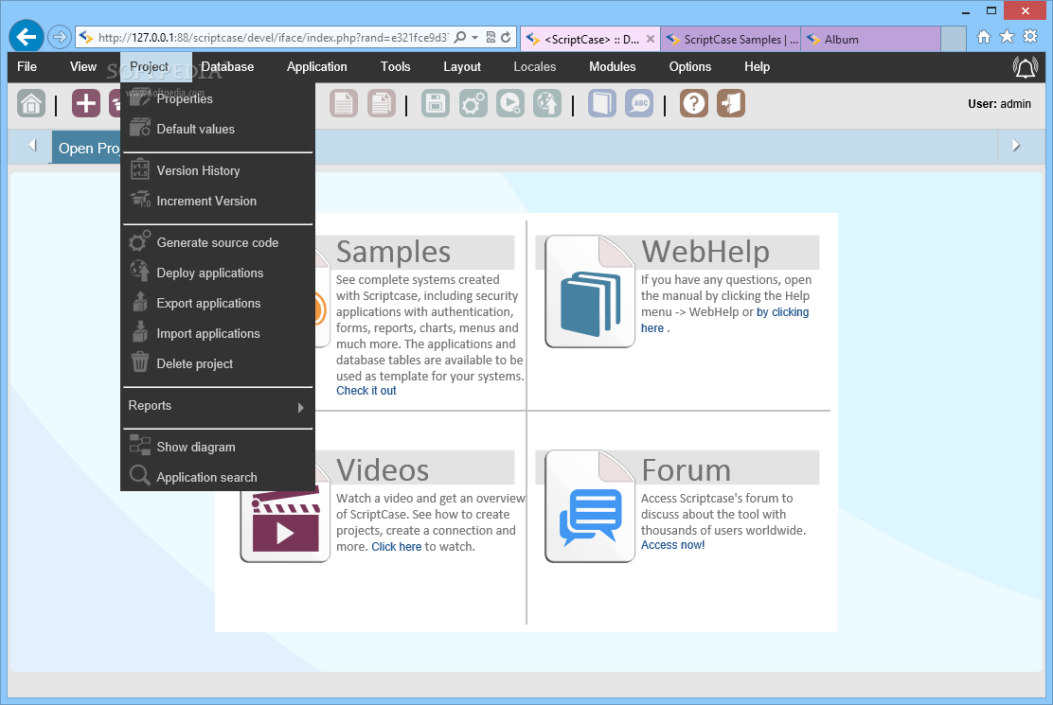
Task: Click the Generate source gears toolbar icon
Action: pos(473,103)
